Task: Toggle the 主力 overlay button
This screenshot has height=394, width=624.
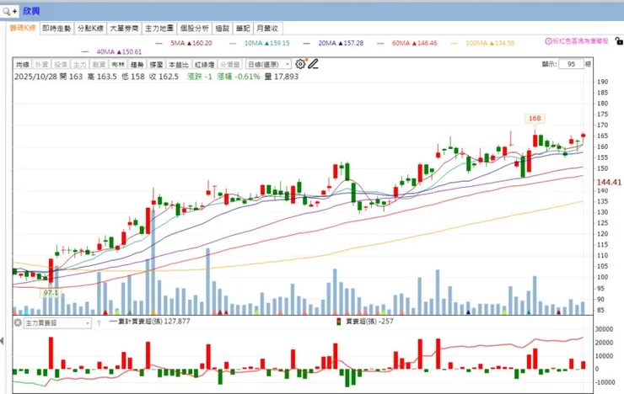Action: click(80, 64)
